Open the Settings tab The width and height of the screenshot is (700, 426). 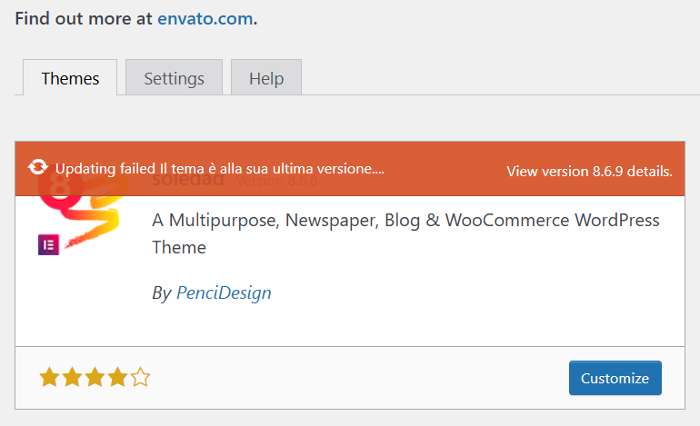pos(174,78)
